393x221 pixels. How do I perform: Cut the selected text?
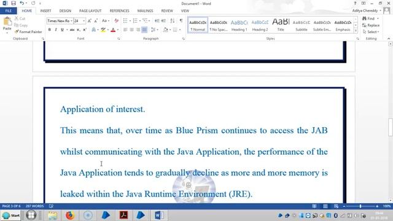pyautogui.click(x=20, y=18)
